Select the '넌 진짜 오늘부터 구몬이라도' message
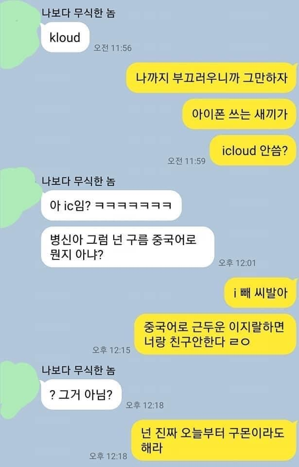 pos(214,440)
